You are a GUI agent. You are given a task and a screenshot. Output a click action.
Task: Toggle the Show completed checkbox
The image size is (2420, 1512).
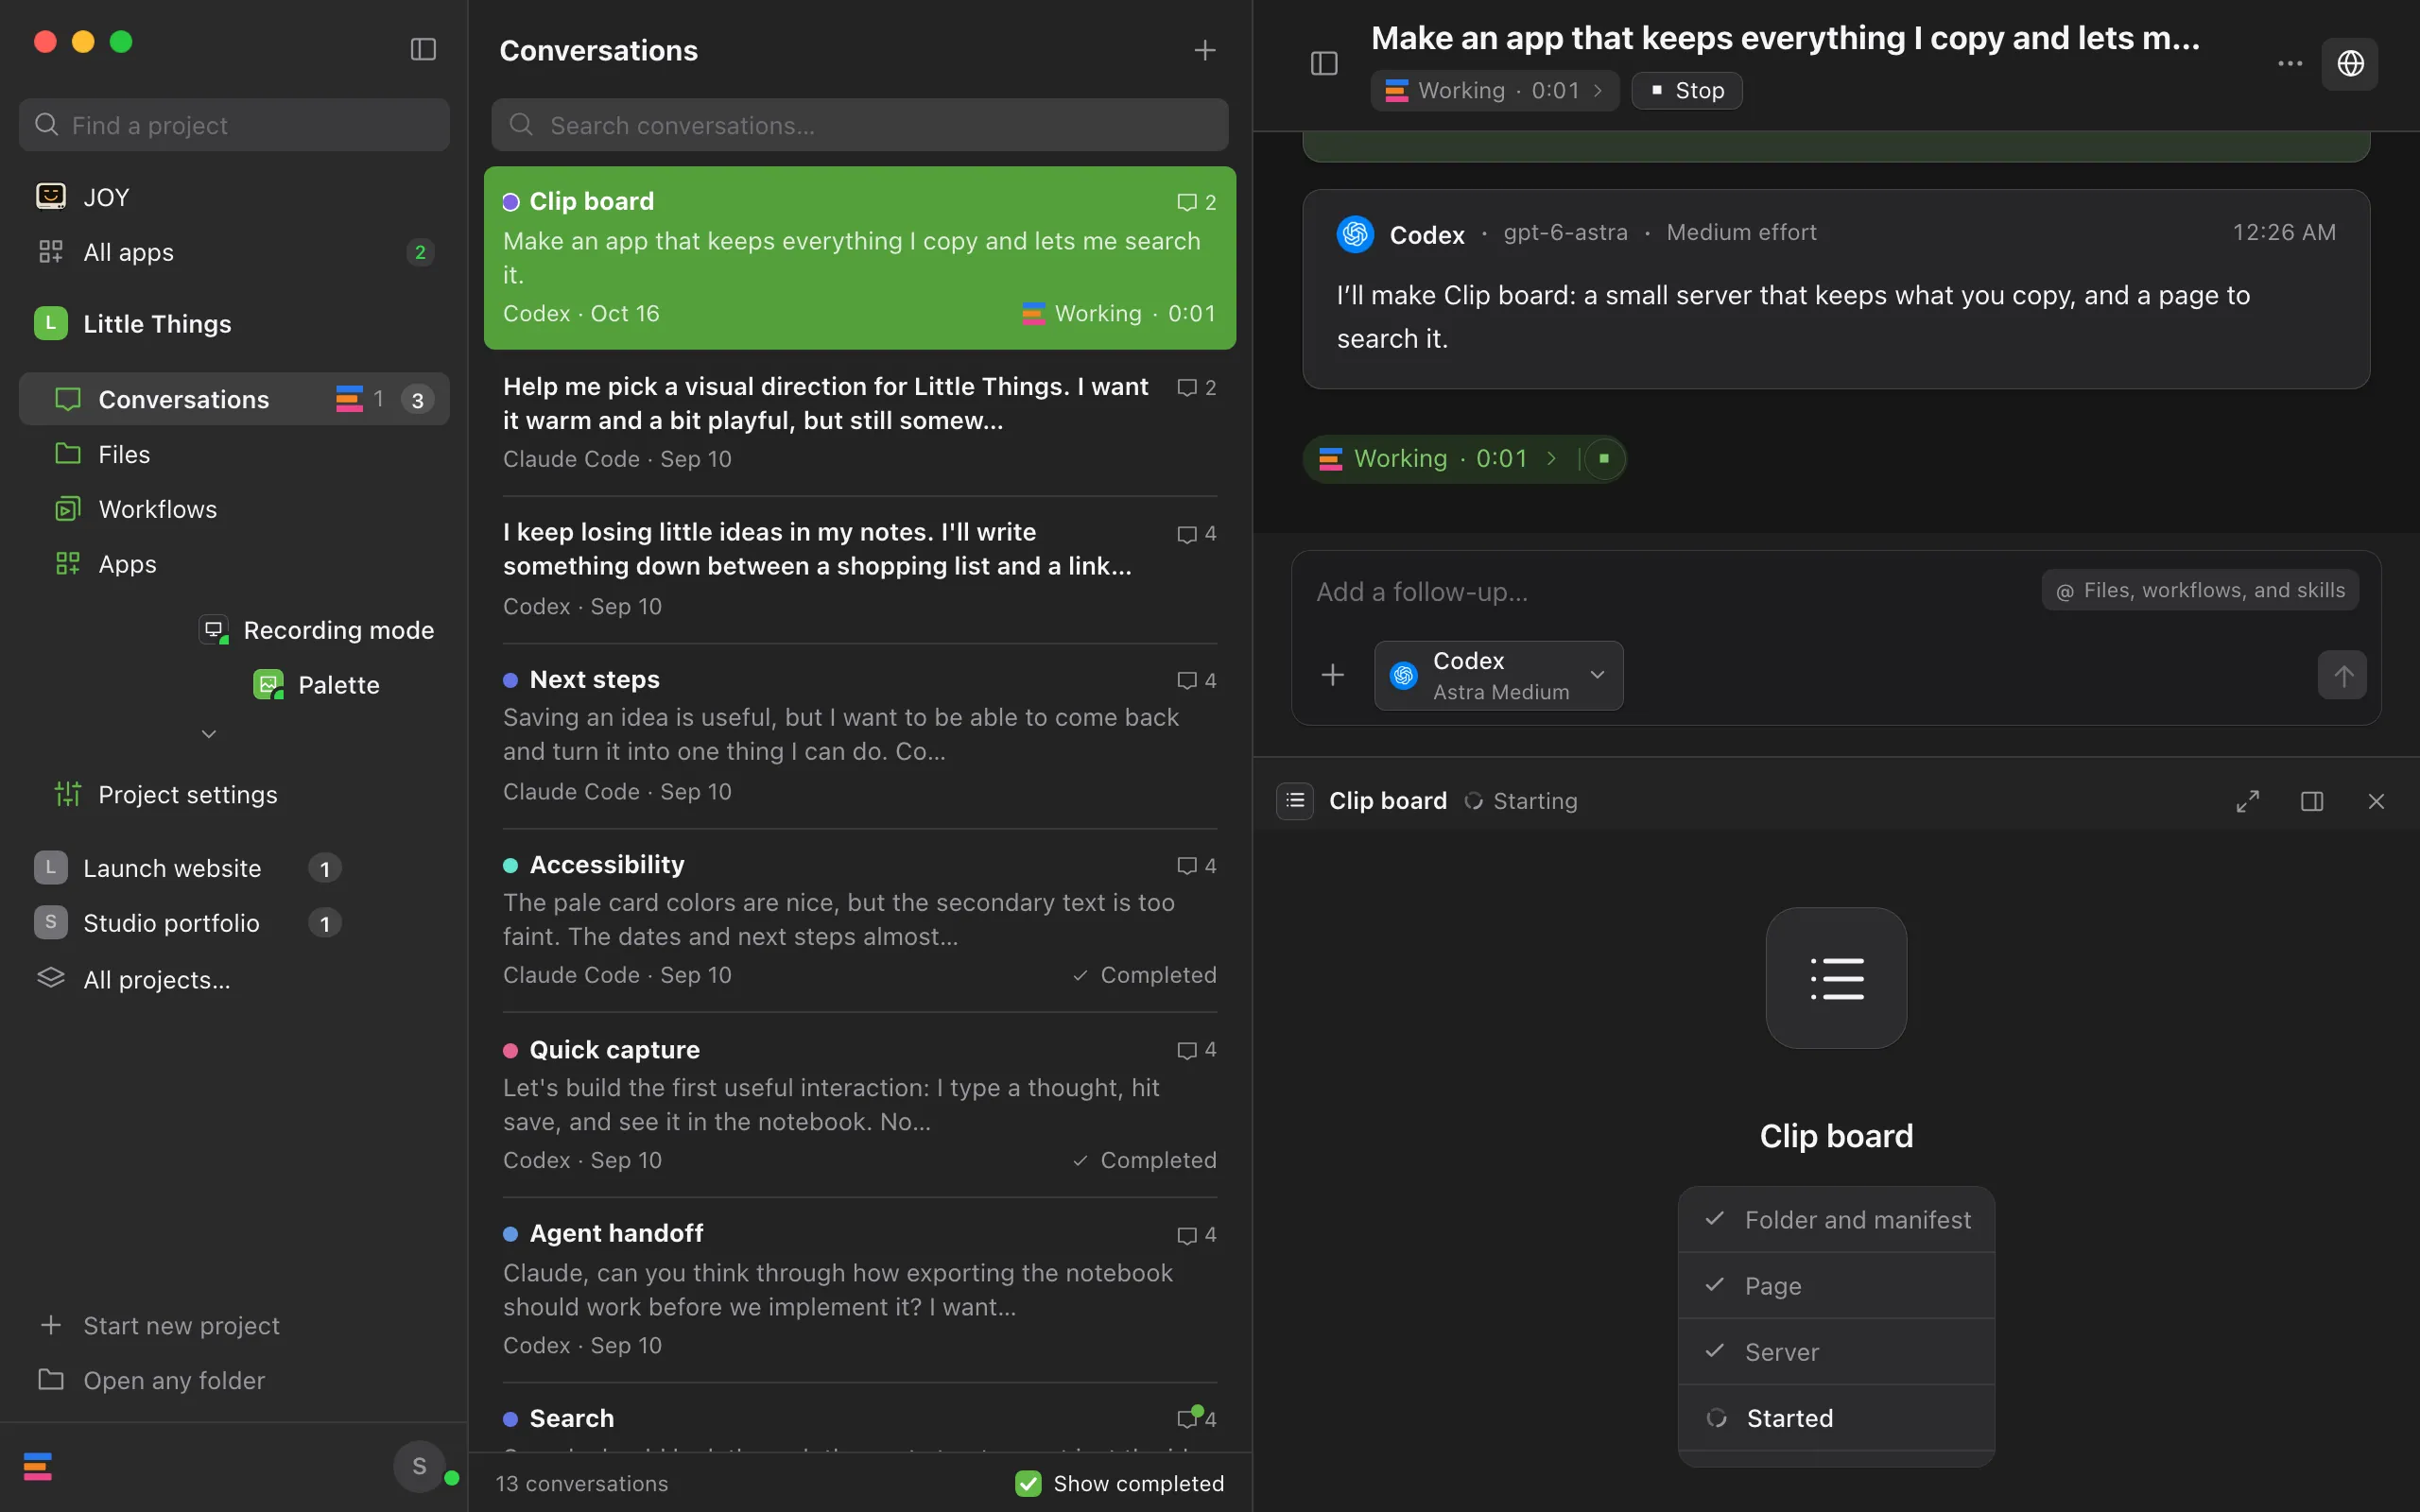tap(1028, 1483)
